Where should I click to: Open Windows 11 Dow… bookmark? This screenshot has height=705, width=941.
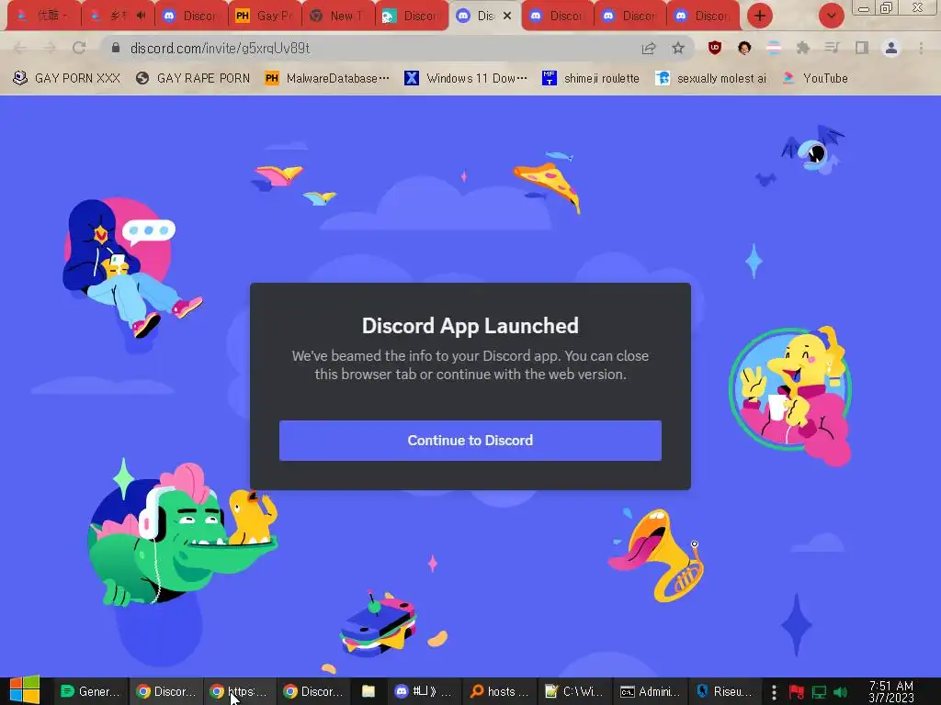pos(466,78)
